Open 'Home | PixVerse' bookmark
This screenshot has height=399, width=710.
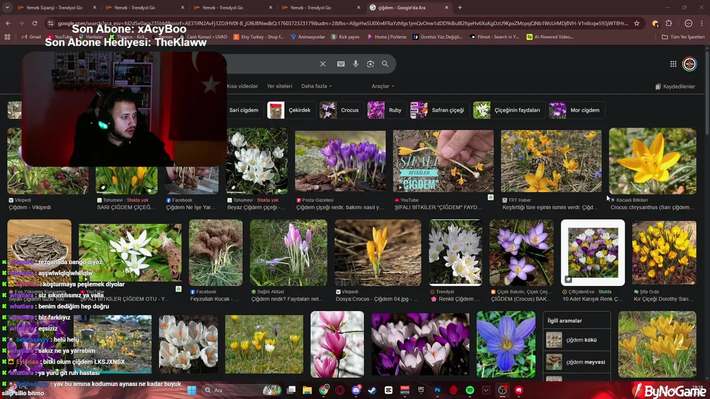click(x=387, y=37)
